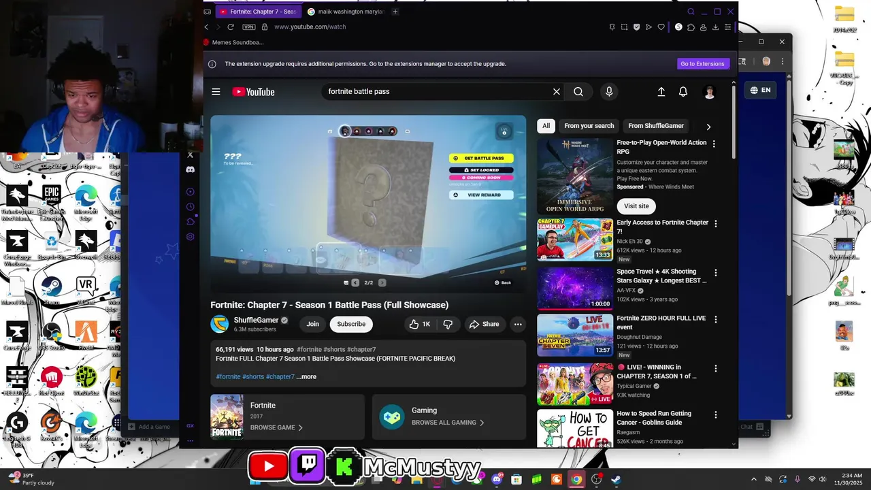This screenshot has width=871, height=490.
Task: Go to the YouTube home logo
Action: point(253,92)
